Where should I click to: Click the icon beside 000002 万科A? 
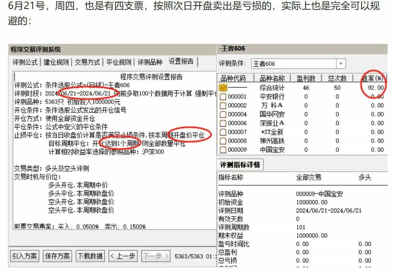pyautogui.click(x=223, y=105)
